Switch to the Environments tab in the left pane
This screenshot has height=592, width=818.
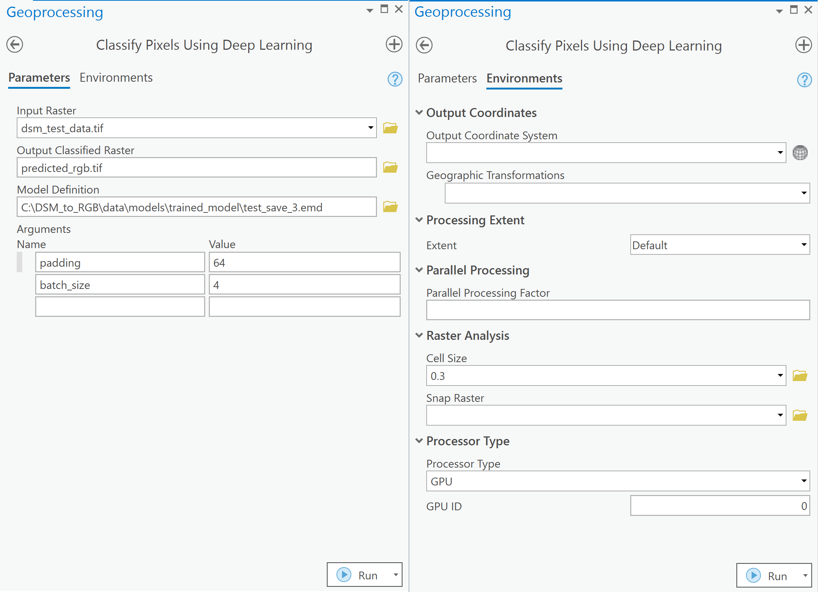pyautogui.click(x=116, y=78)
